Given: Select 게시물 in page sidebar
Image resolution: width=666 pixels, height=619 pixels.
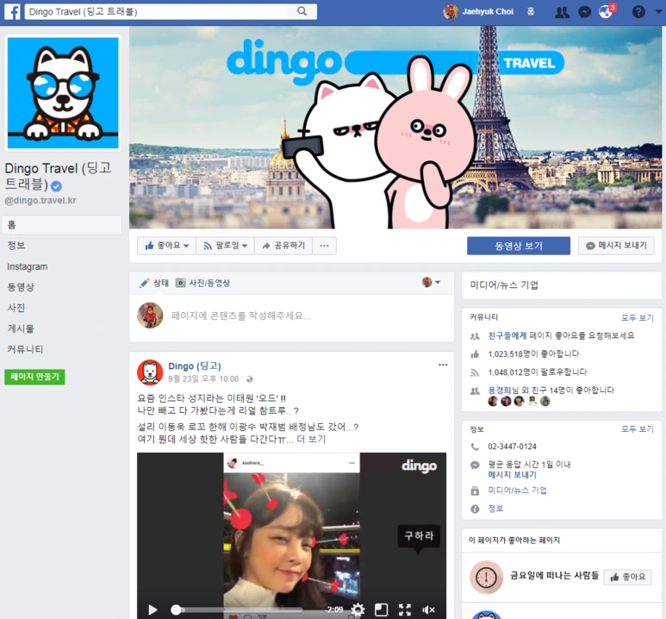Looking at the screenshot, I should pyautogui.click(x=21, y=328).
